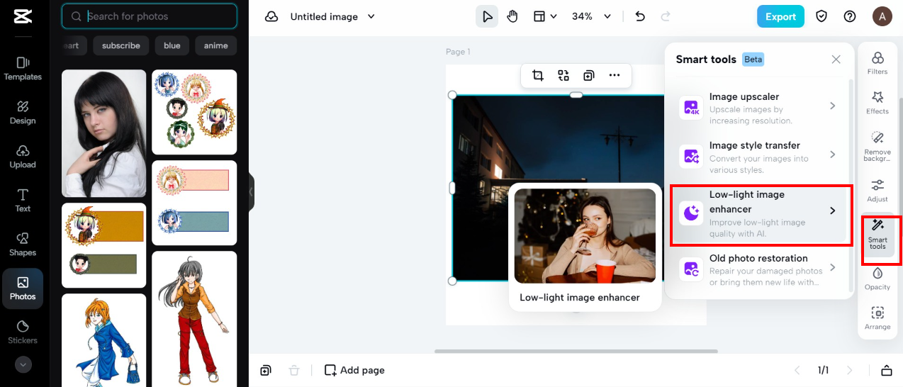Open the Design panel

23,112
